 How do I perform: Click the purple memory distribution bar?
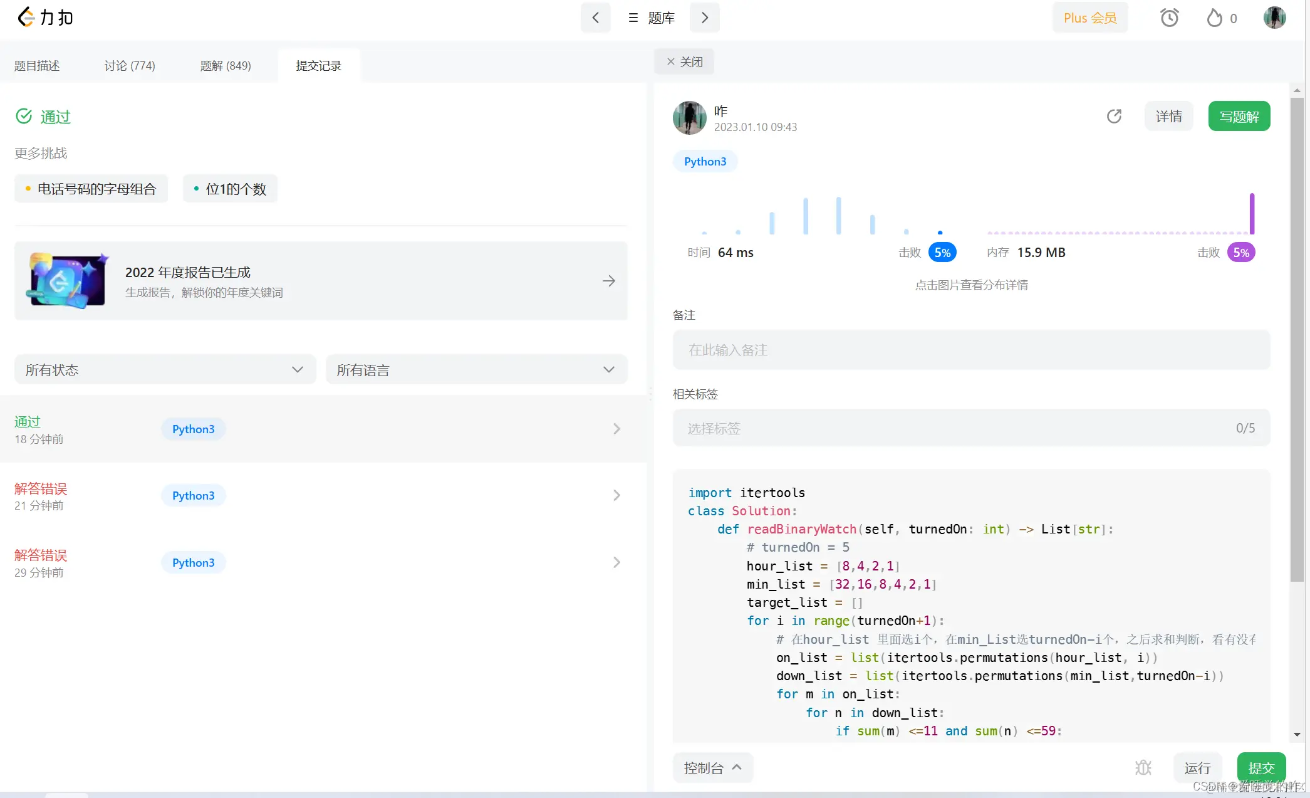tap(1252, 213)
